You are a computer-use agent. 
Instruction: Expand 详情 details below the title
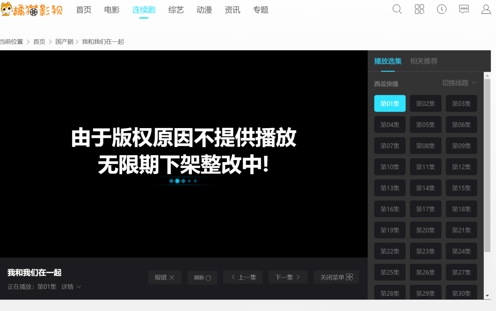tap(71, 287)
